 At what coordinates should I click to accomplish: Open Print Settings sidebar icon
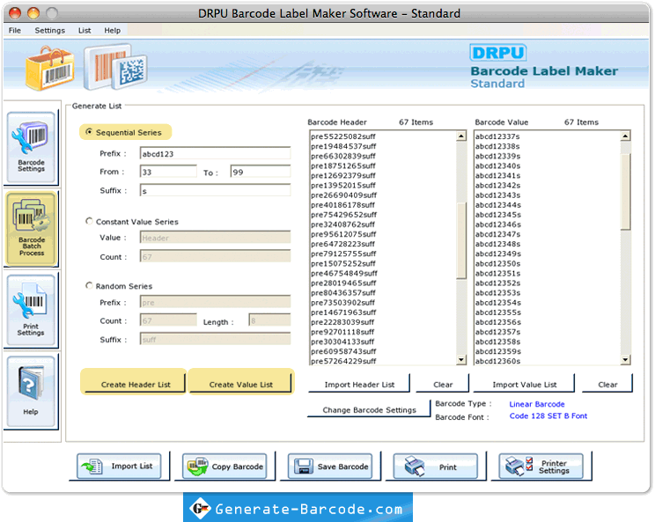[x=31, y=310]
